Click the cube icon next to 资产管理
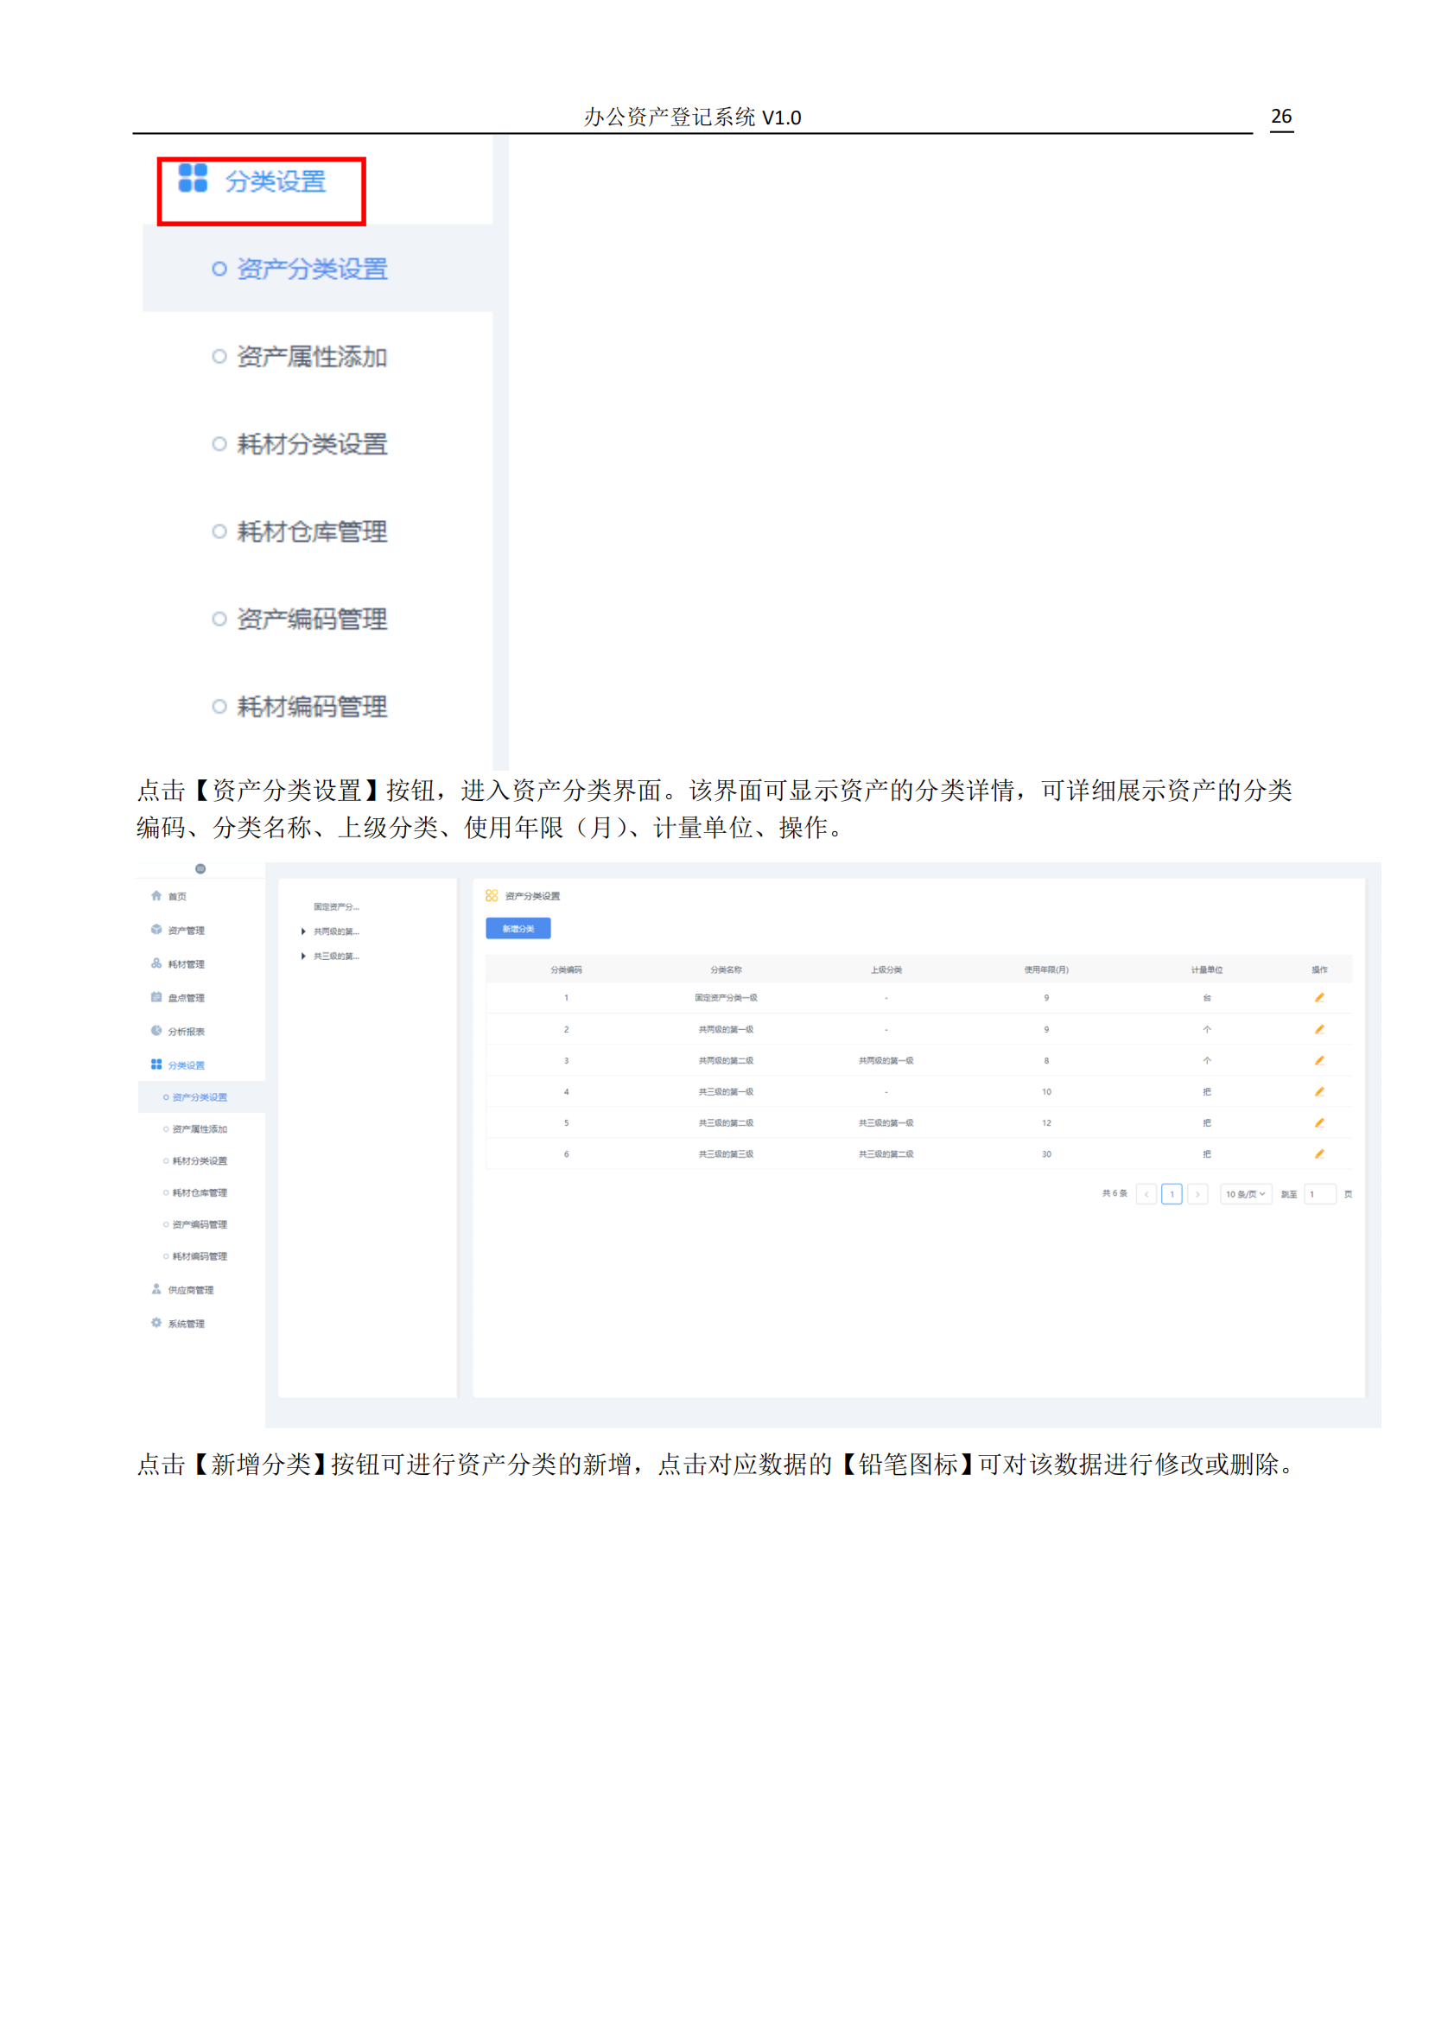This screenshot has width=1429, height=2021. tap(156, 930)
